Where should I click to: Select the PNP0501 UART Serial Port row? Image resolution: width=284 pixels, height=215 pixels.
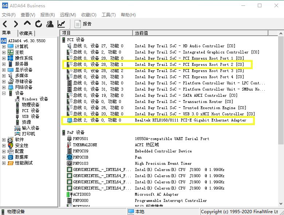pyautogui.click(x=138, y=139)
